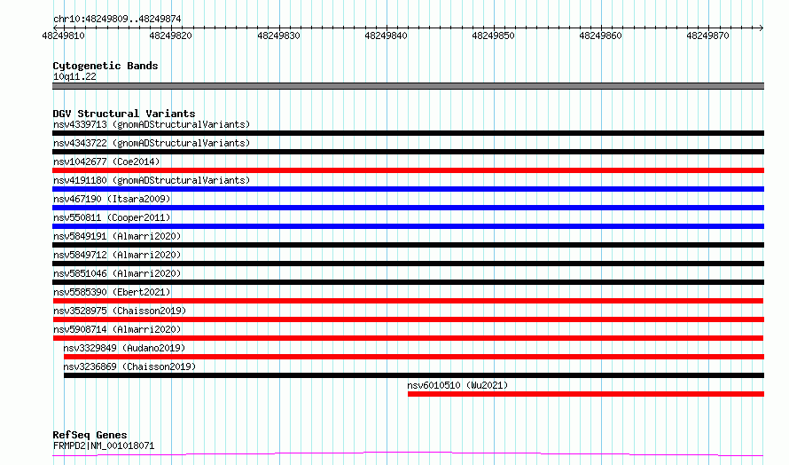Click ruler position 48249810

pyautogui.click(x=64, y=35)
